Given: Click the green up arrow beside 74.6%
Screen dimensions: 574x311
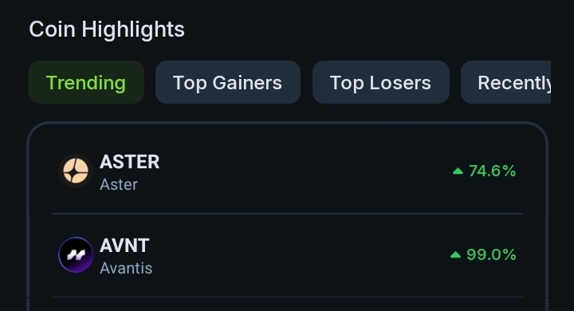Looking at the screenshot, I should (458, 171).
